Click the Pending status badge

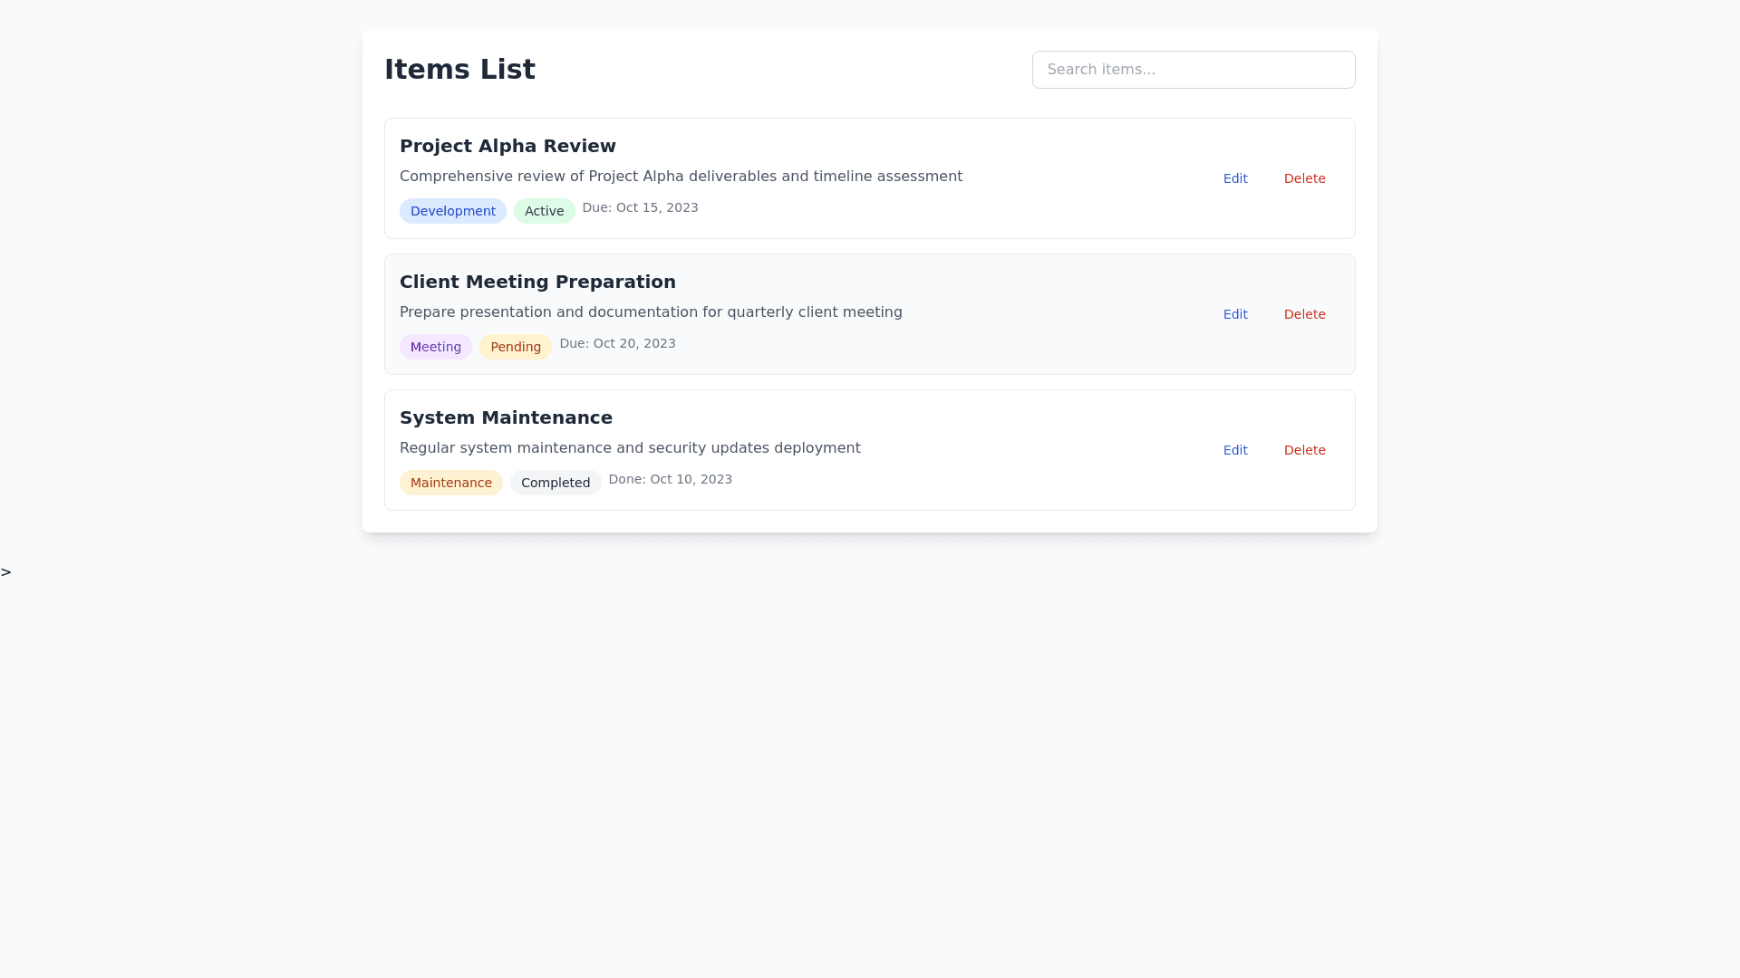click(515, 347)
